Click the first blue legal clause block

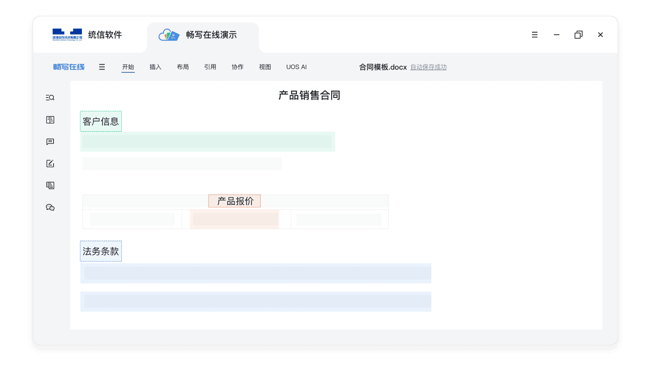(256, 273)
